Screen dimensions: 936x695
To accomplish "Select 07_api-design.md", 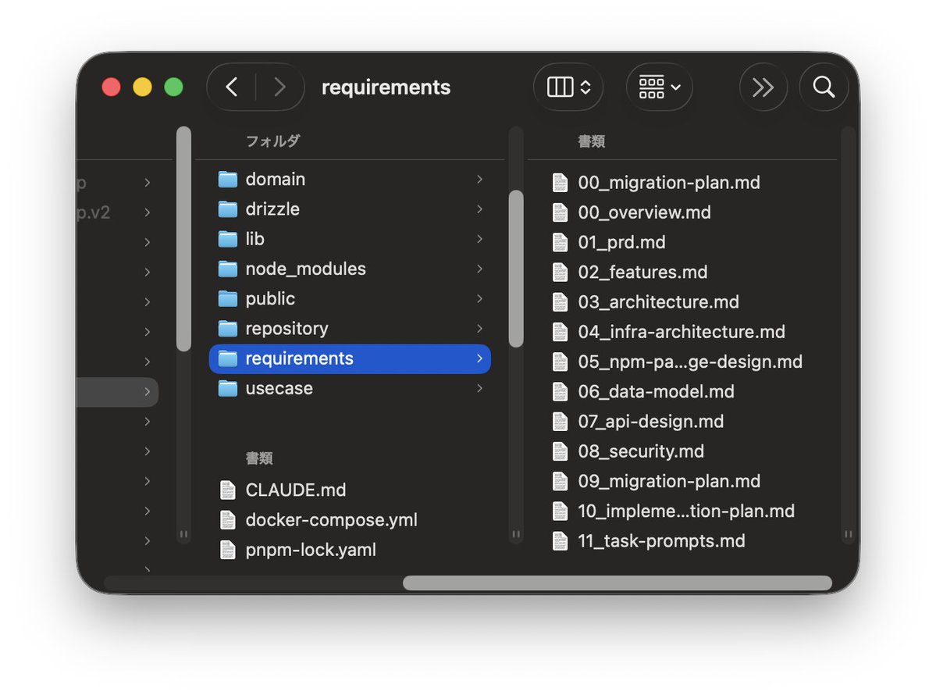I will [682, 421].
